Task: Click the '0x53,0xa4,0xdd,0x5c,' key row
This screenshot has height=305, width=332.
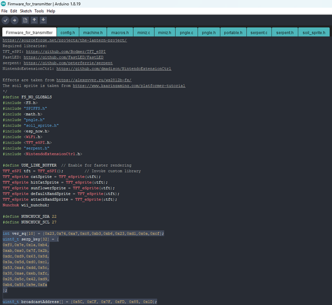Action: coord(26,268)
